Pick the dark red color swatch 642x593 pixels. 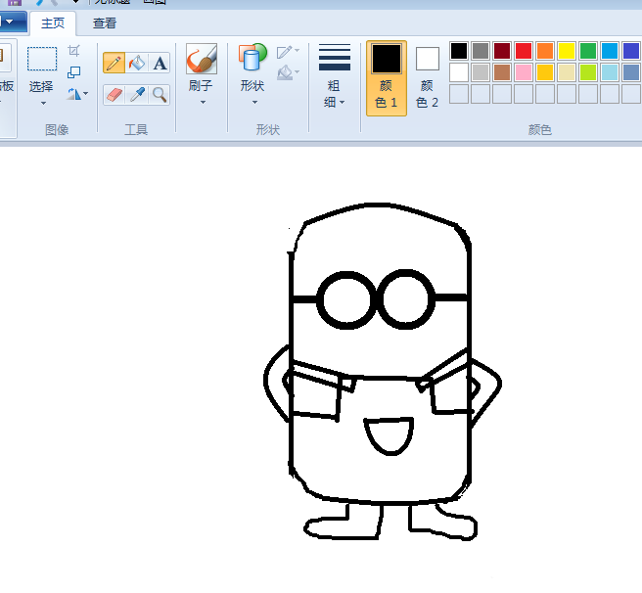tap(502, 51)
